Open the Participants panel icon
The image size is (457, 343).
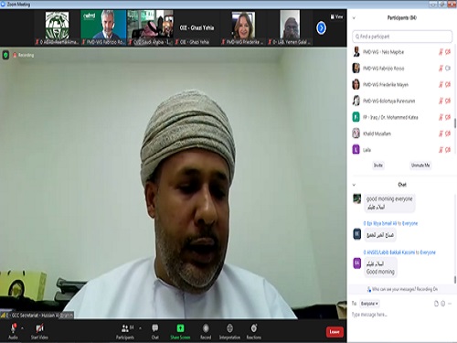tap(125, 328)
